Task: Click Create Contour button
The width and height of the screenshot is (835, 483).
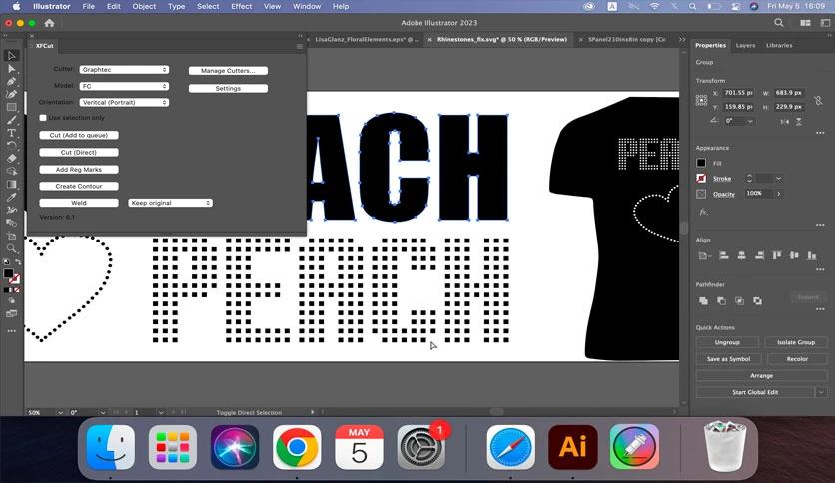Action: tap(79, 187)
